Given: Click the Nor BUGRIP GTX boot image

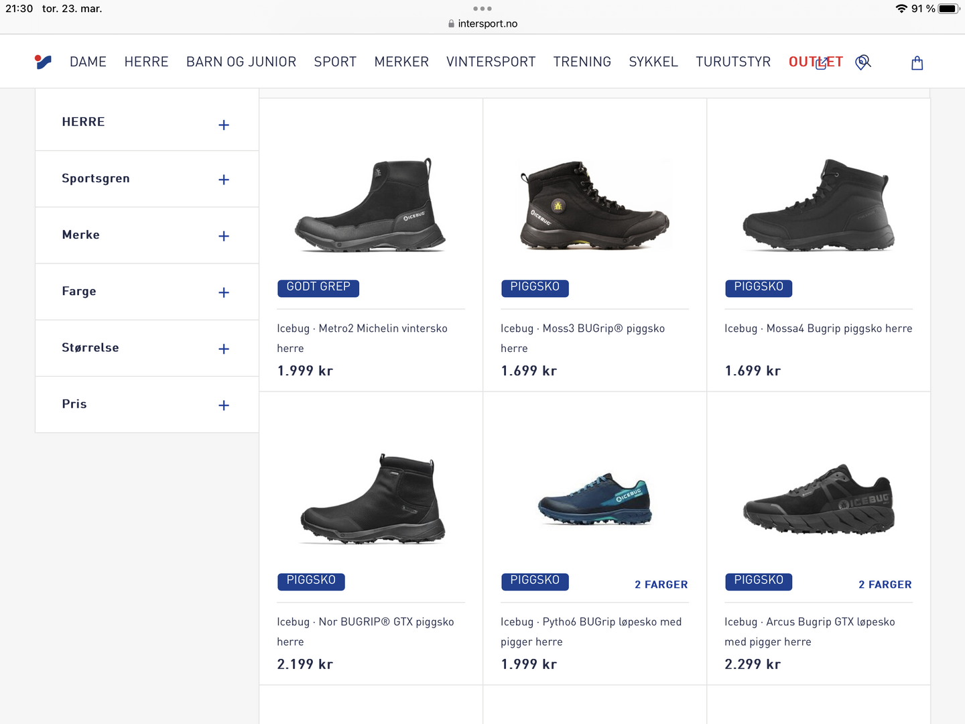Looking at the screenshot, I should (371, 498).
